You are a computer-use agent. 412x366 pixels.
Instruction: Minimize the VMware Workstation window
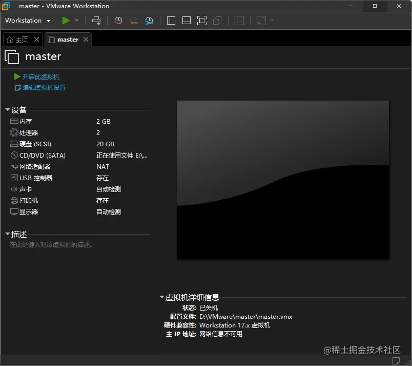(x=351, y=6)
